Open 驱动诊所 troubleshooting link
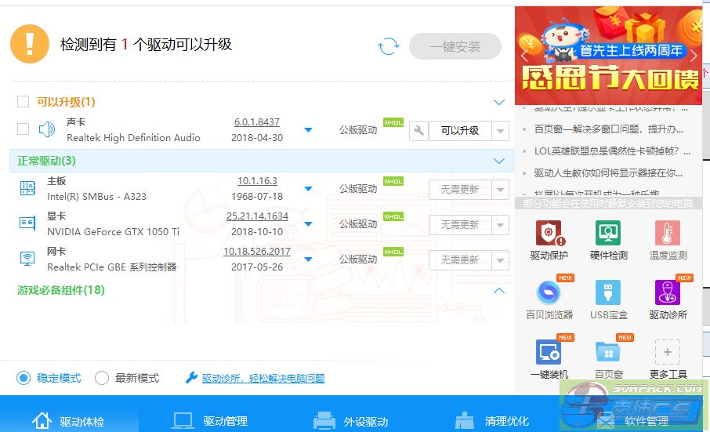Viewport: 710px width, 432px height. pyautogui.click(x=263, y=378)
